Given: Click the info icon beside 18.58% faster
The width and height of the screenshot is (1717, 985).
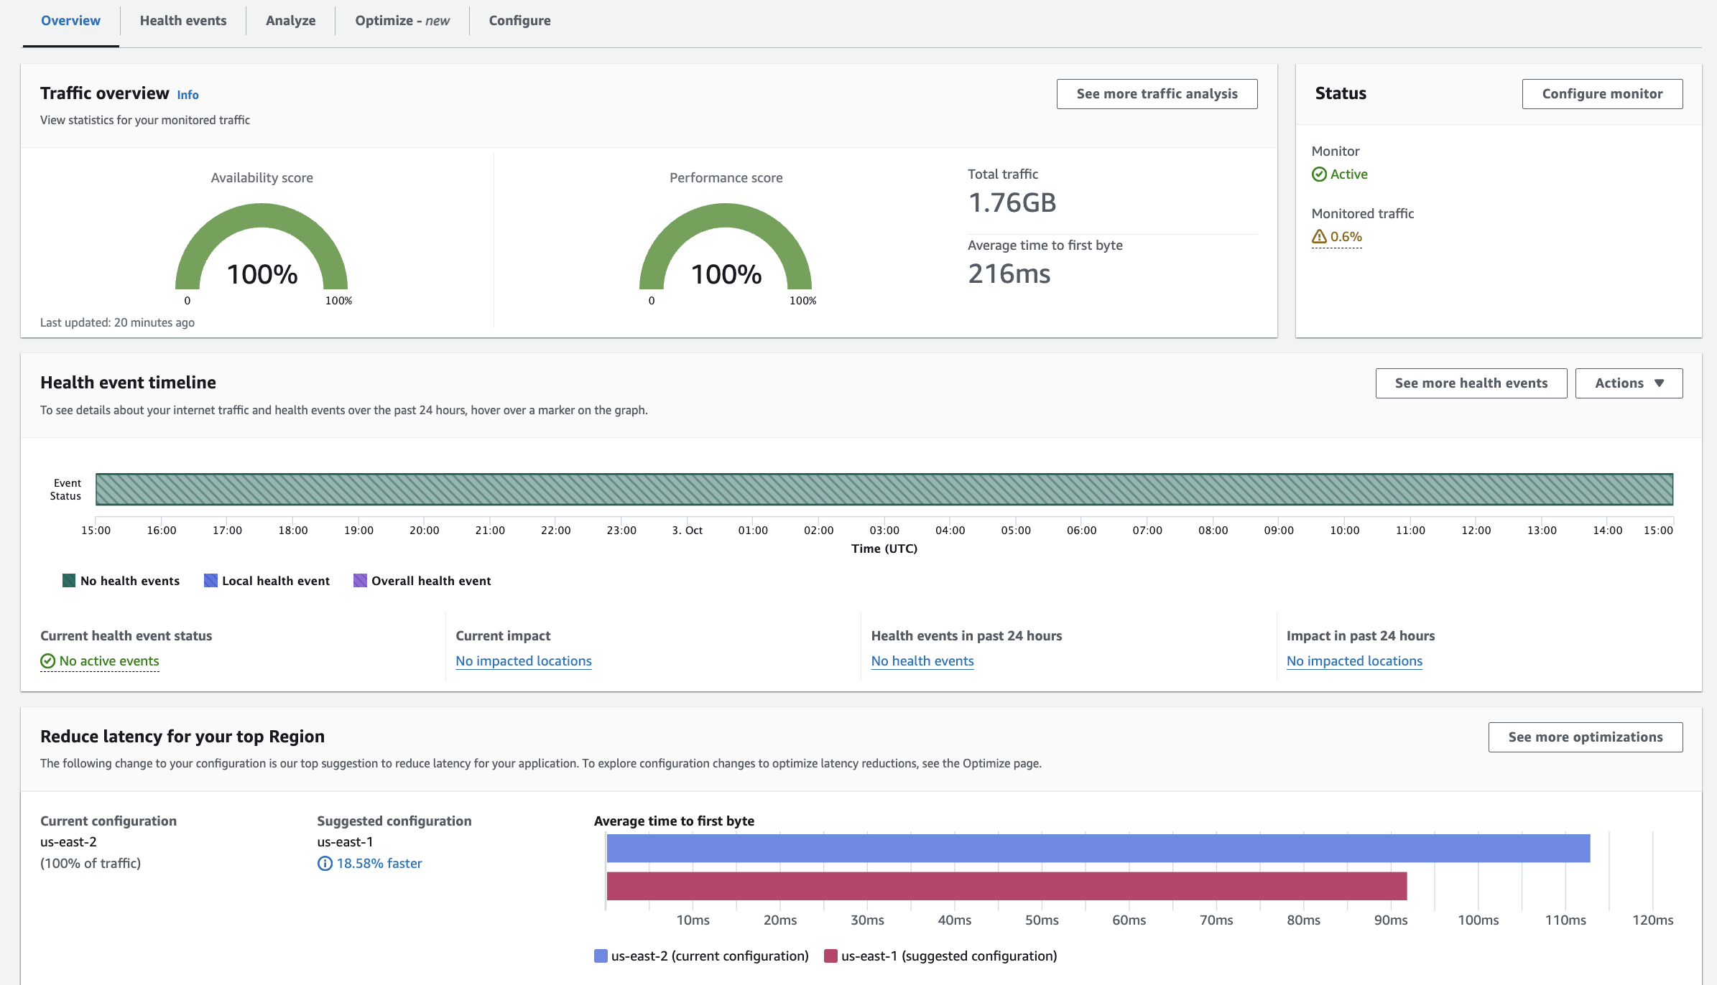Looking at the screenshot, I should click(325, 864).
